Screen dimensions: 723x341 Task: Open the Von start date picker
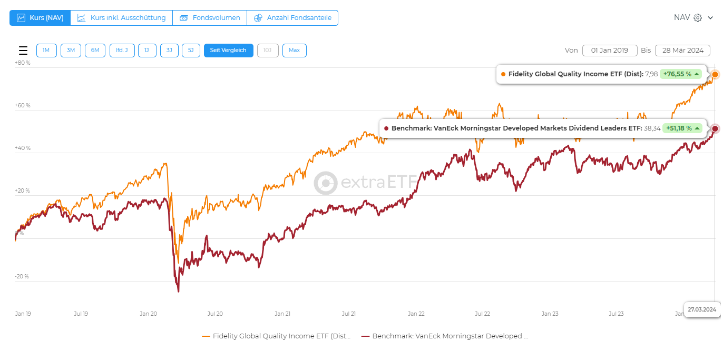(610, 51)
